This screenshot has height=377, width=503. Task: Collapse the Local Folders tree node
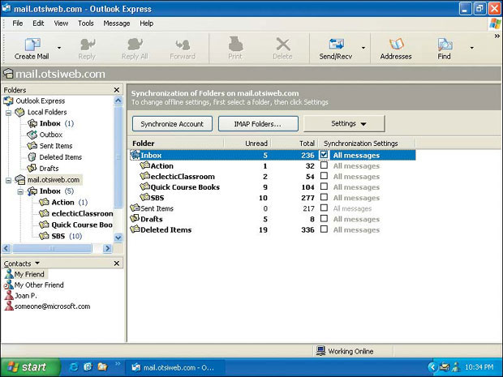(x=8, y=113)
